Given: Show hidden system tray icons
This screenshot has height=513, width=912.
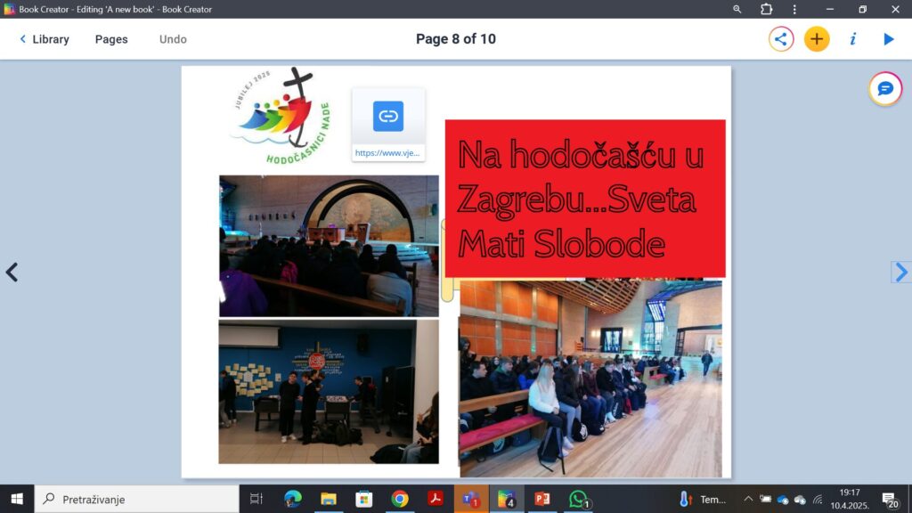Looking at the screenshot, I should point(748,500).
